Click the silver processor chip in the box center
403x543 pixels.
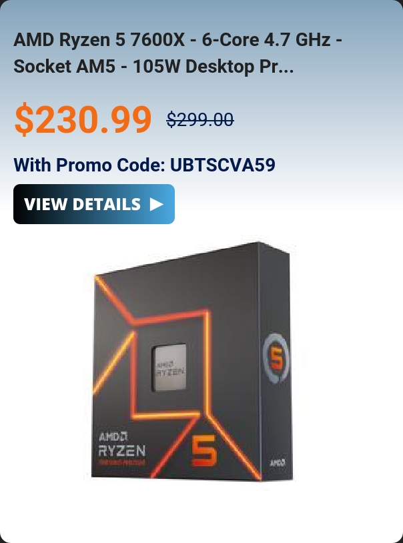pyautogui.click(x=169, y=368)
